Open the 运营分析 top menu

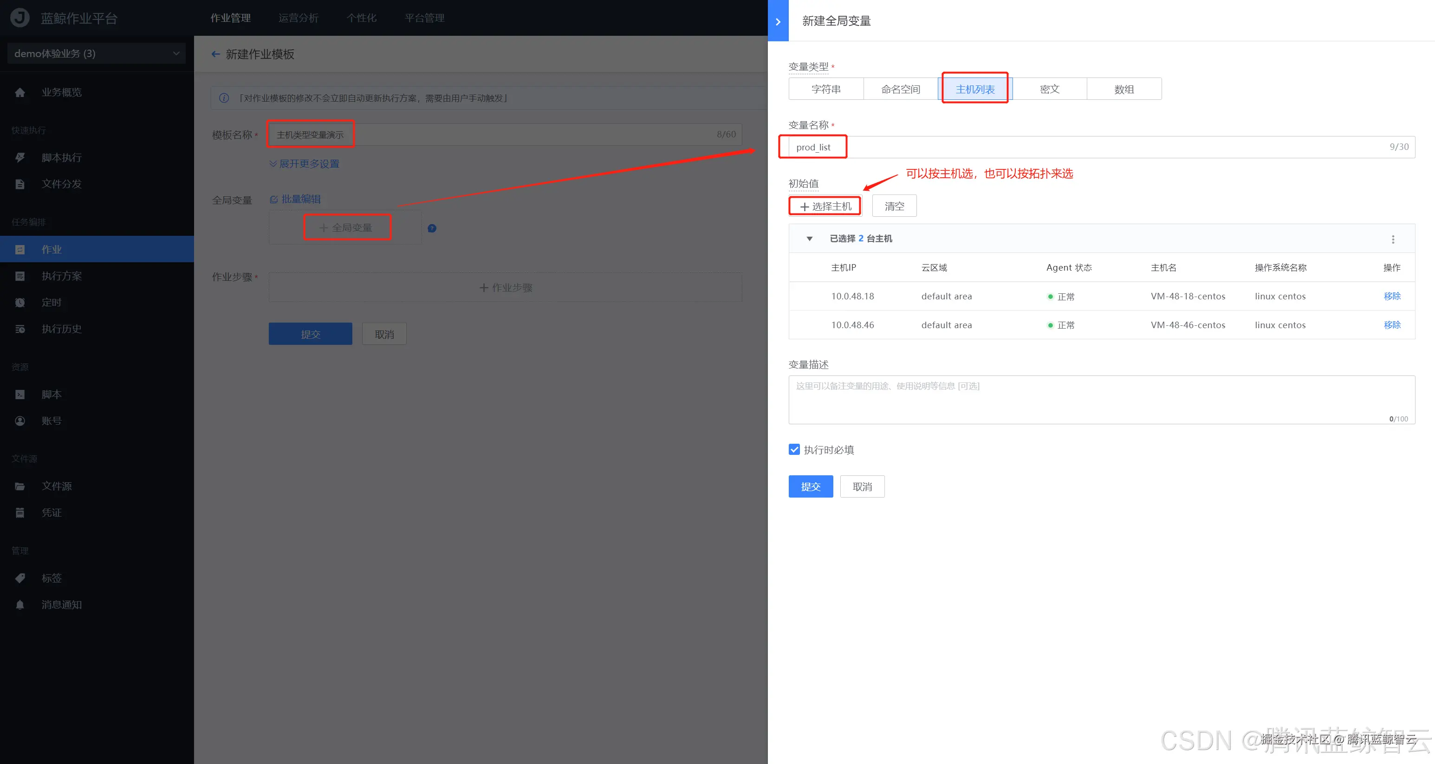coord(299,18)
